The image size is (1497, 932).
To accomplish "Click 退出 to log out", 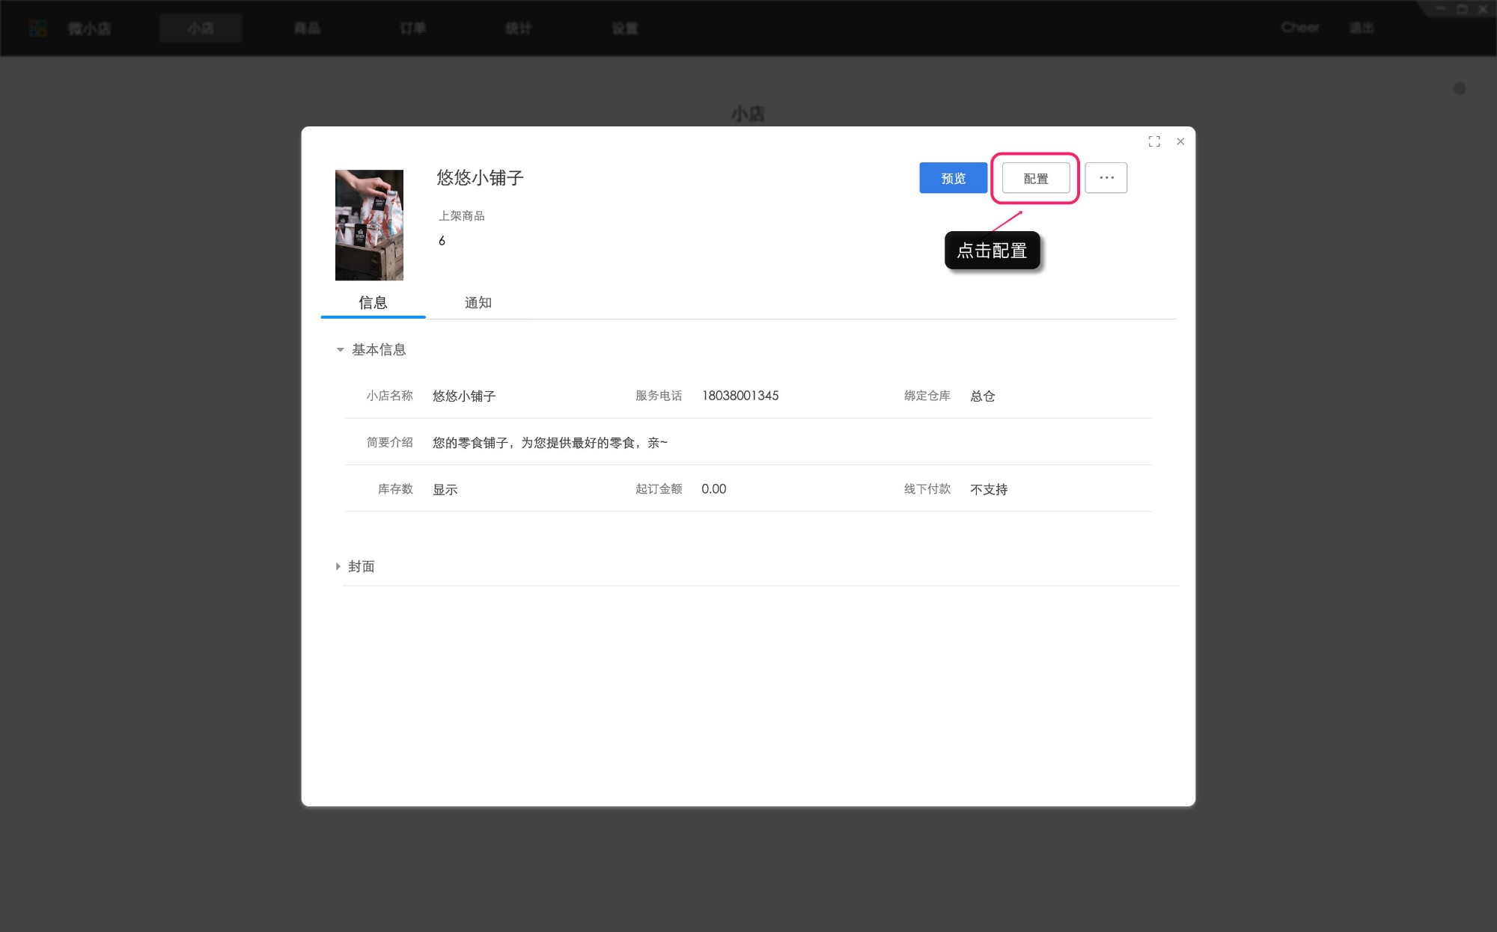I will click(x=1362, y=28).
